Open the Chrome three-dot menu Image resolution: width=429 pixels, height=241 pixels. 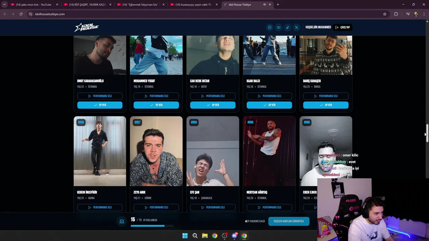(x=424, y=14)
